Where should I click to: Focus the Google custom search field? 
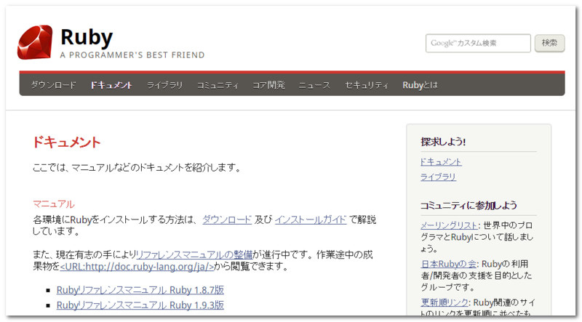(478, 43)
